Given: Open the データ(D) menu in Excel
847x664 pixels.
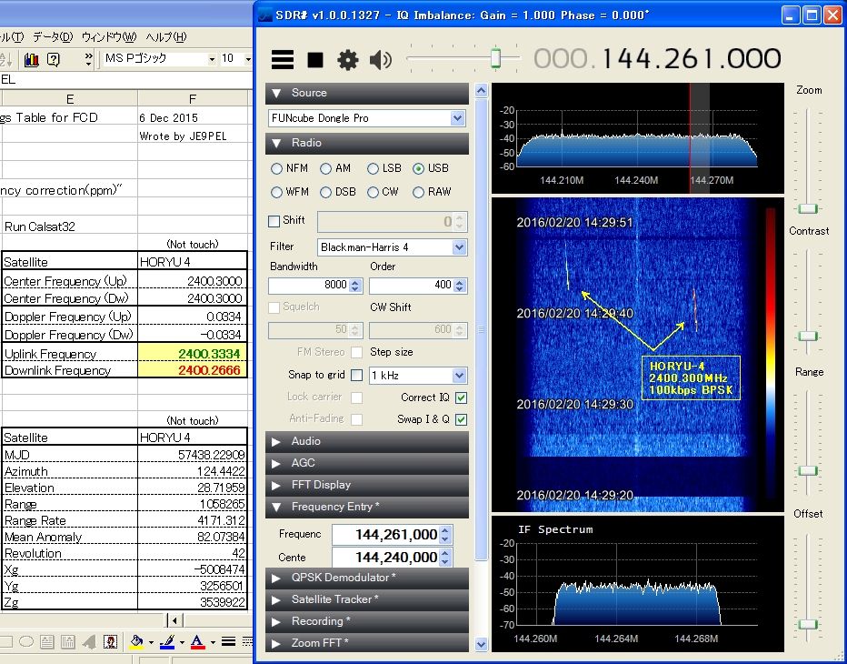Looking at the screenshot, I should 53,37.
